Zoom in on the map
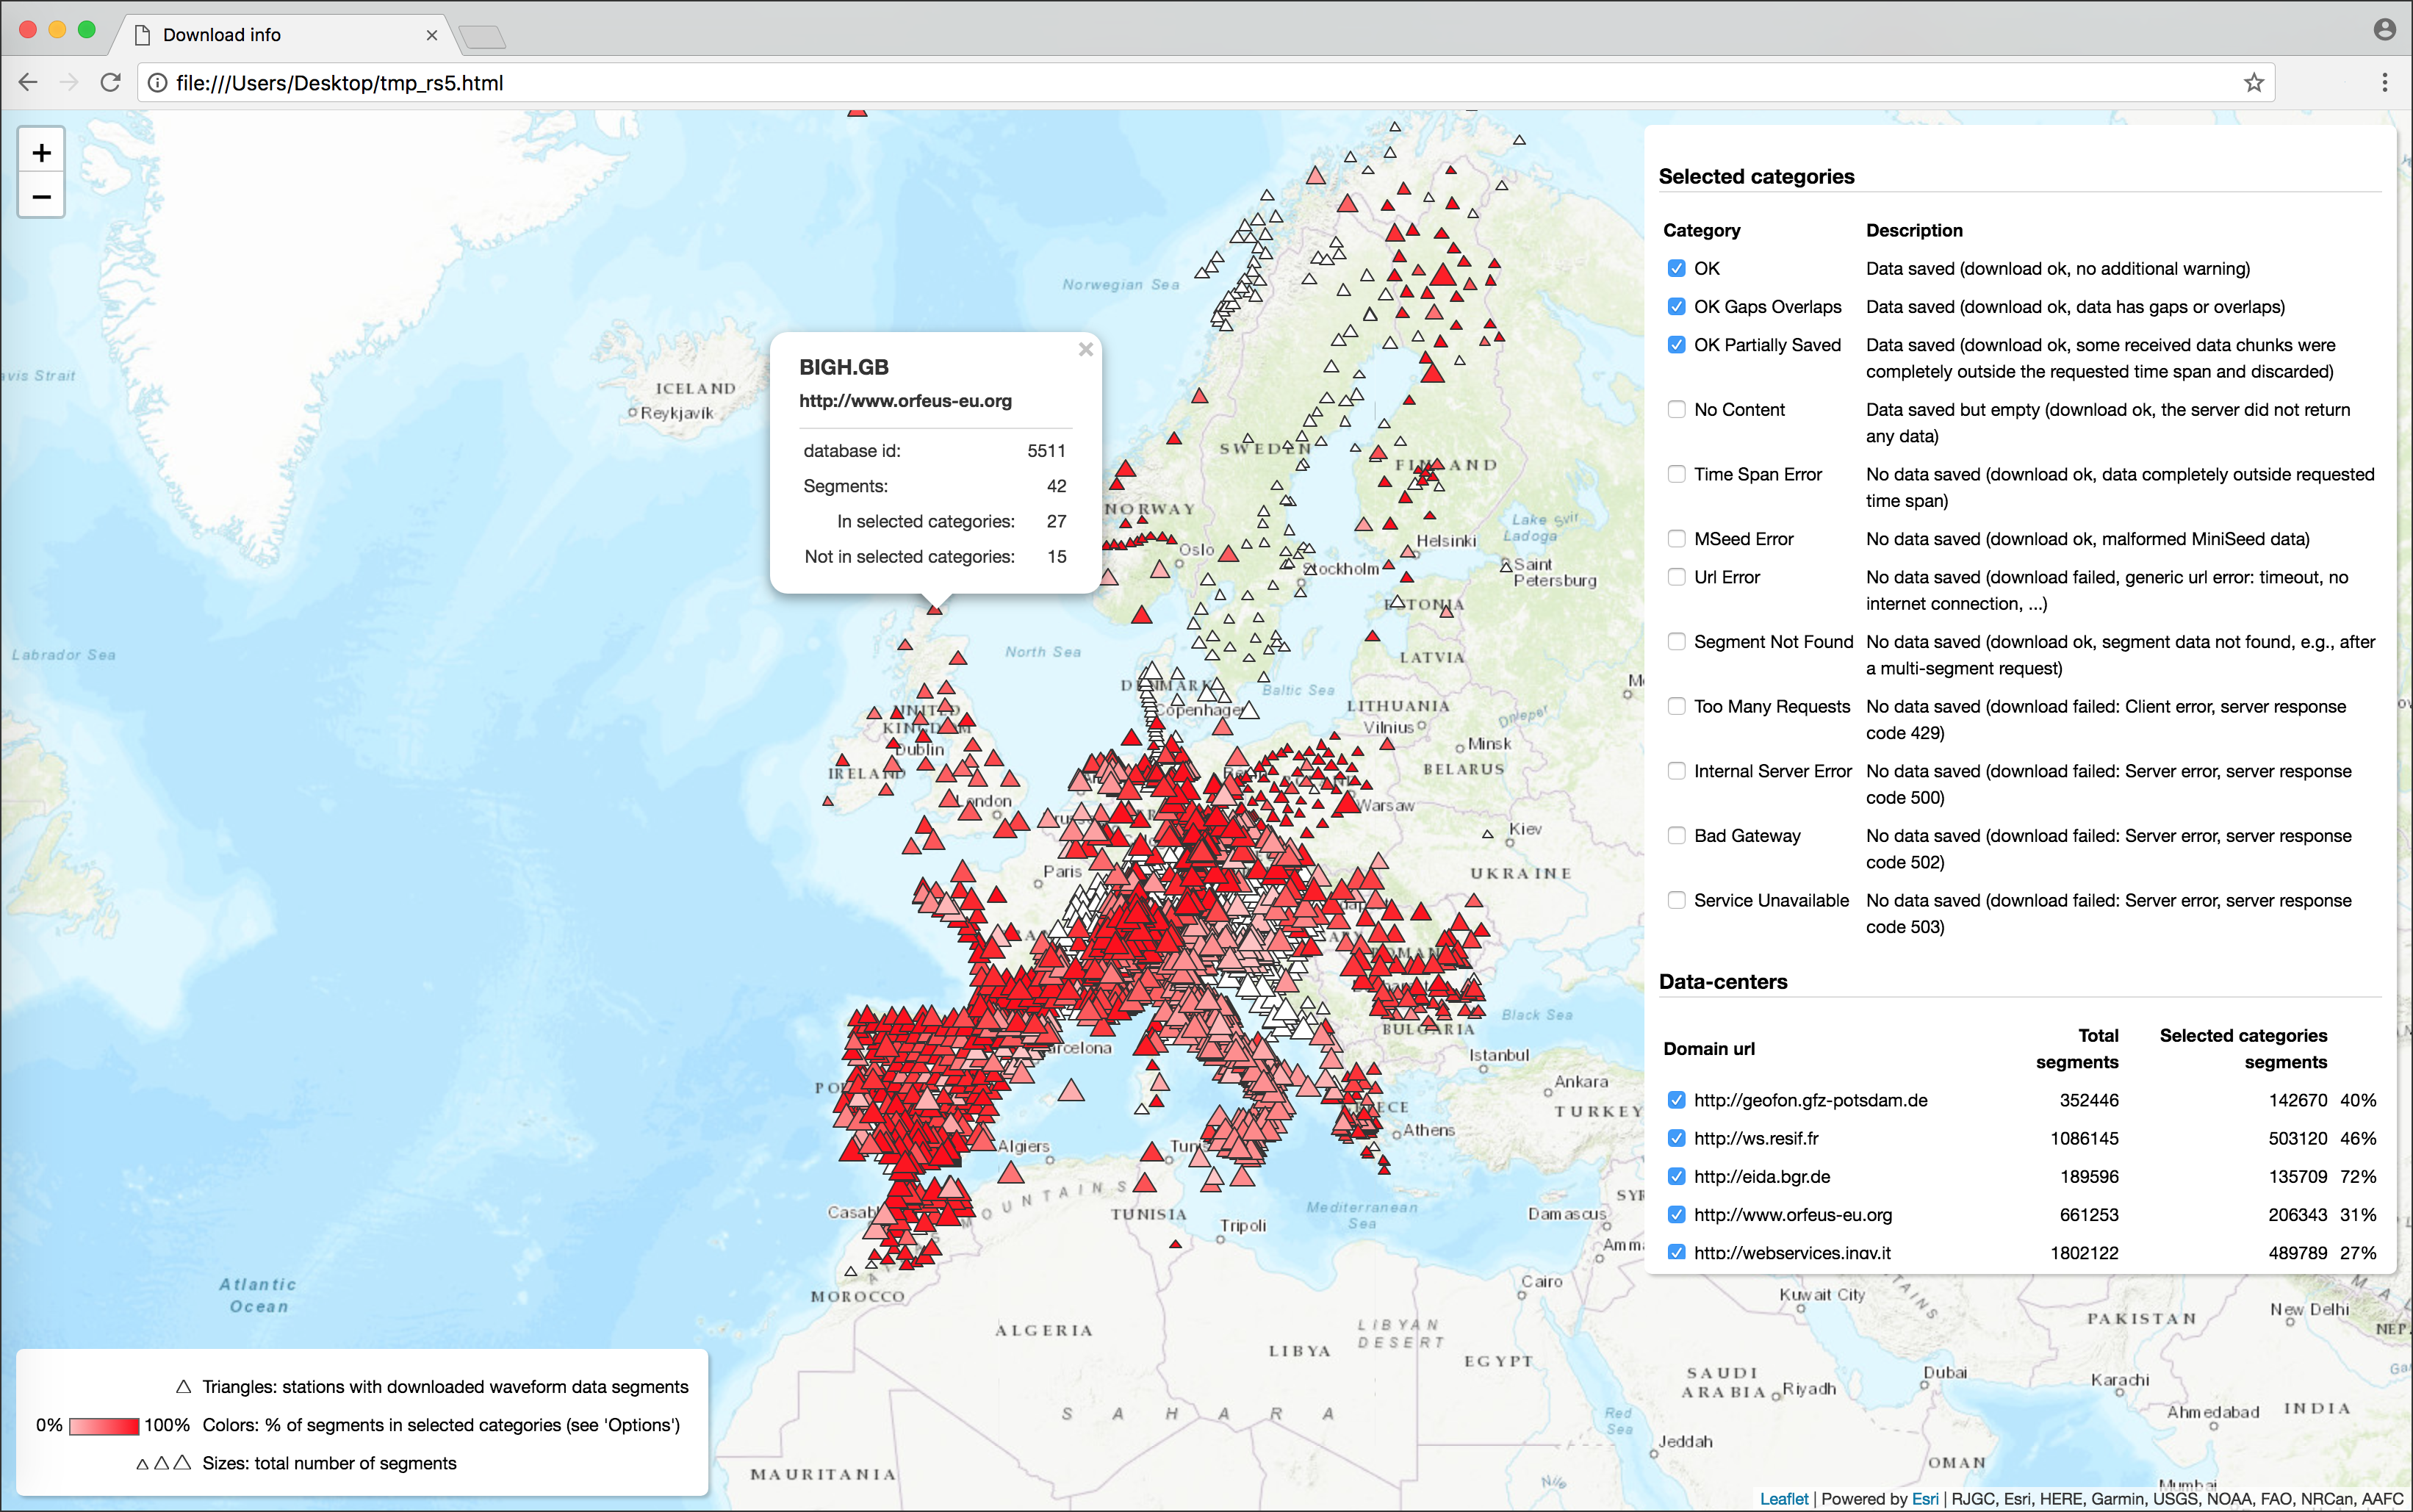Viewport: 2413px width, 1512px height. [x=41, y=153]
